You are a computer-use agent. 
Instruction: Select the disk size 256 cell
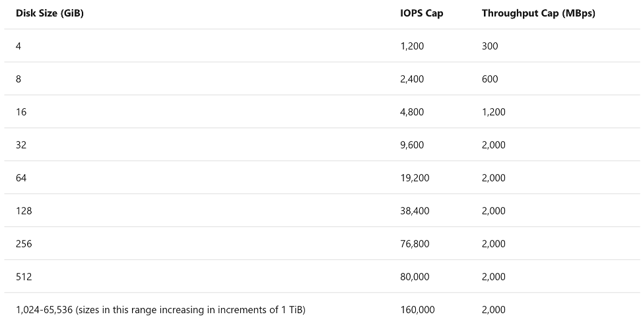coord(24,244)
